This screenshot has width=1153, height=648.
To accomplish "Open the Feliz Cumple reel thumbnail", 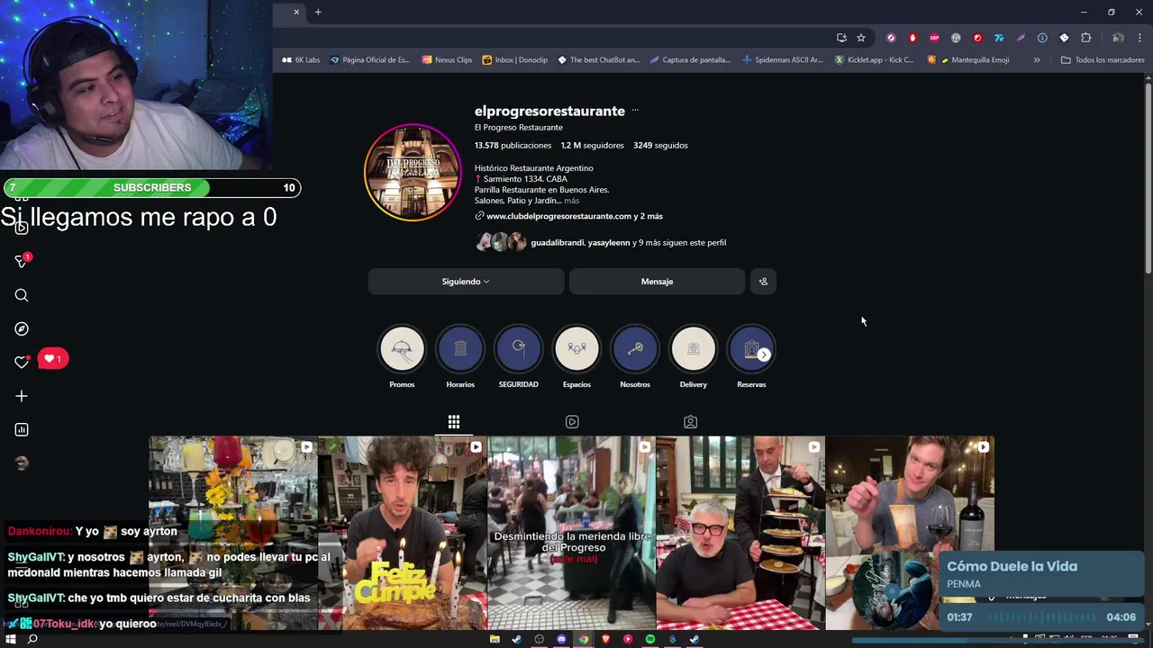I will point(402,533).
